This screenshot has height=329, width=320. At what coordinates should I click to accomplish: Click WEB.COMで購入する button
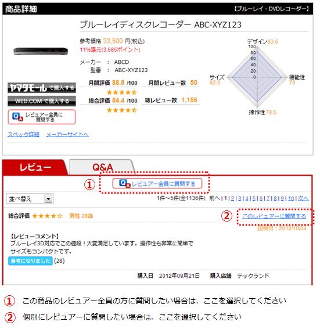(x=42, y=101)
